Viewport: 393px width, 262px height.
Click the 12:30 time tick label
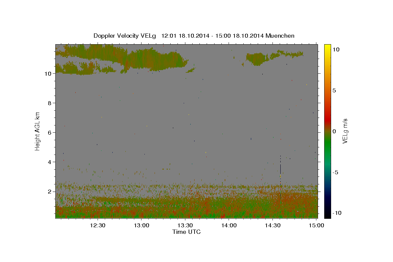[x=98, y=225]
